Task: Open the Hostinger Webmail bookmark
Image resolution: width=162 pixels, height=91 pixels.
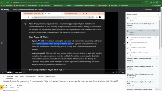Action: 78,5
